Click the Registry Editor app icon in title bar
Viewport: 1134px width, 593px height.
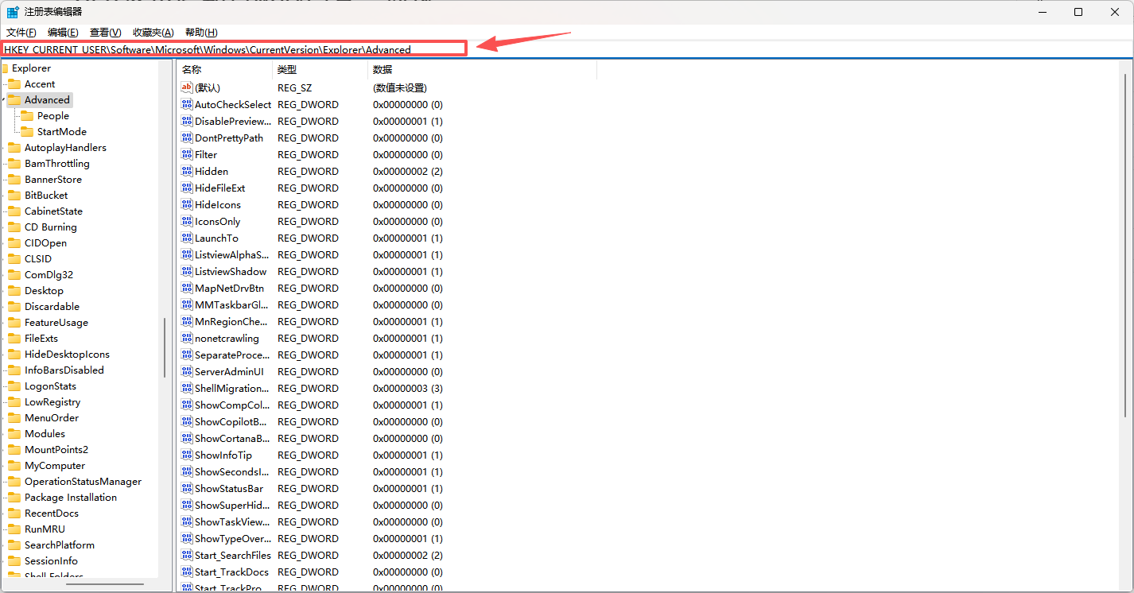point(14,12)
